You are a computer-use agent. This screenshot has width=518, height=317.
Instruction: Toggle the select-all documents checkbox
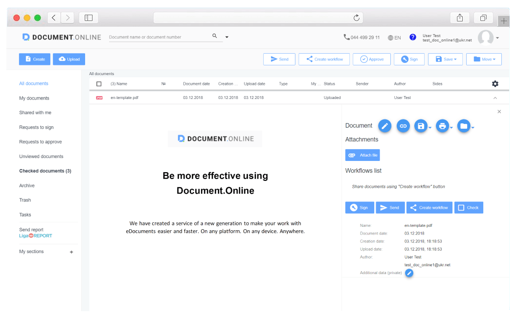tap(99, 84)
